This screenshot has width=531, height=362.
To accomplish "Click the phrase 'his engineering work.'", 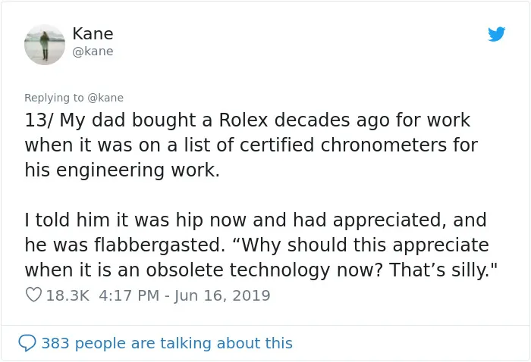I will tap(122, 170).
